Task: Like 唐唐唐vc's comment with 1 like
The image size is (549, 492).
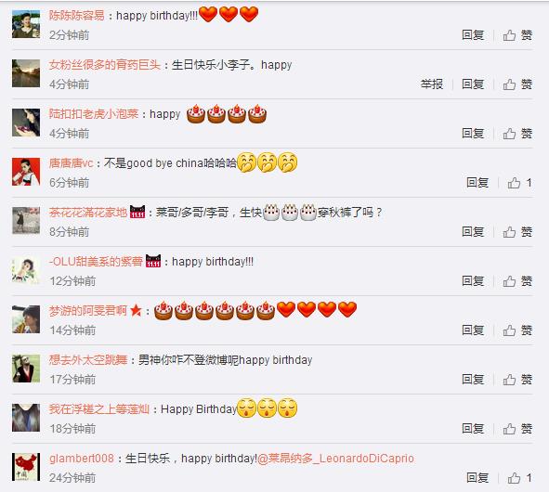Action: 519,183
